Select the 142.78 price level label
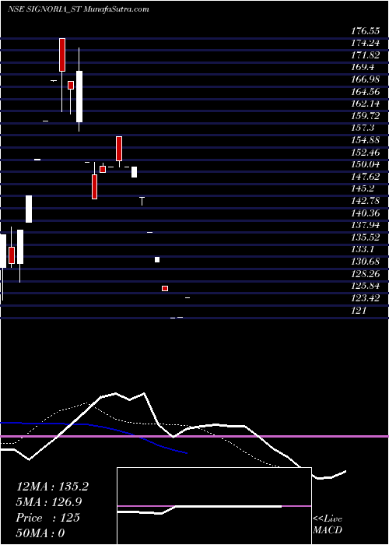Viewport: 389px width, 545px height. coord(365,201)
